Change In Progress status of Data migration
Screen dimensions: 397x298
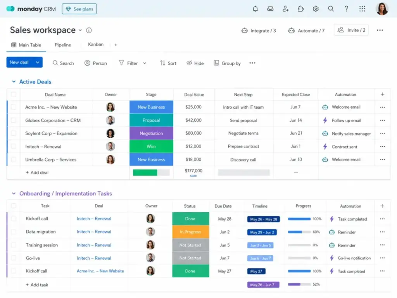[190, 232]
